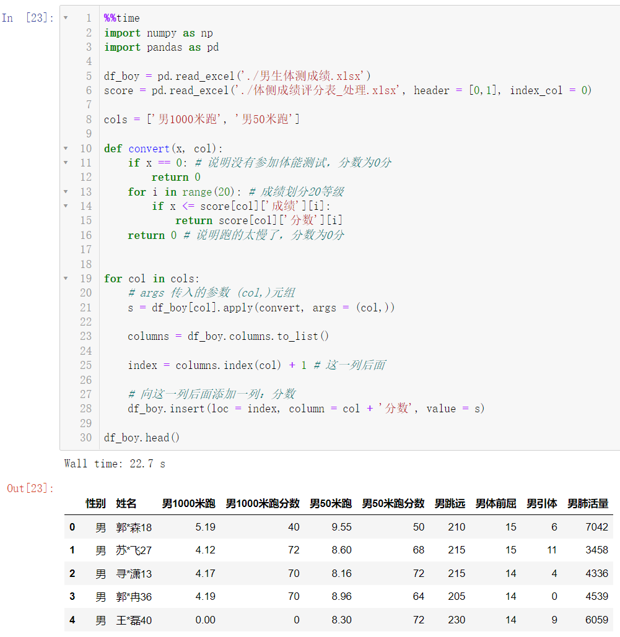Click the 男引体 column header
This screenshot has width=620, height=637.
541,504
